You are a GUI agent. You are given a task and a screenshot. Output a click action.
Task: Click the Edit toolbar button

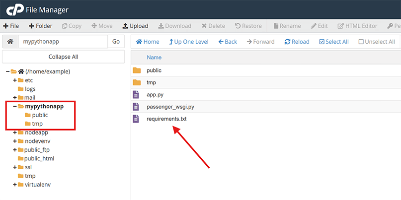coord(319,26)
